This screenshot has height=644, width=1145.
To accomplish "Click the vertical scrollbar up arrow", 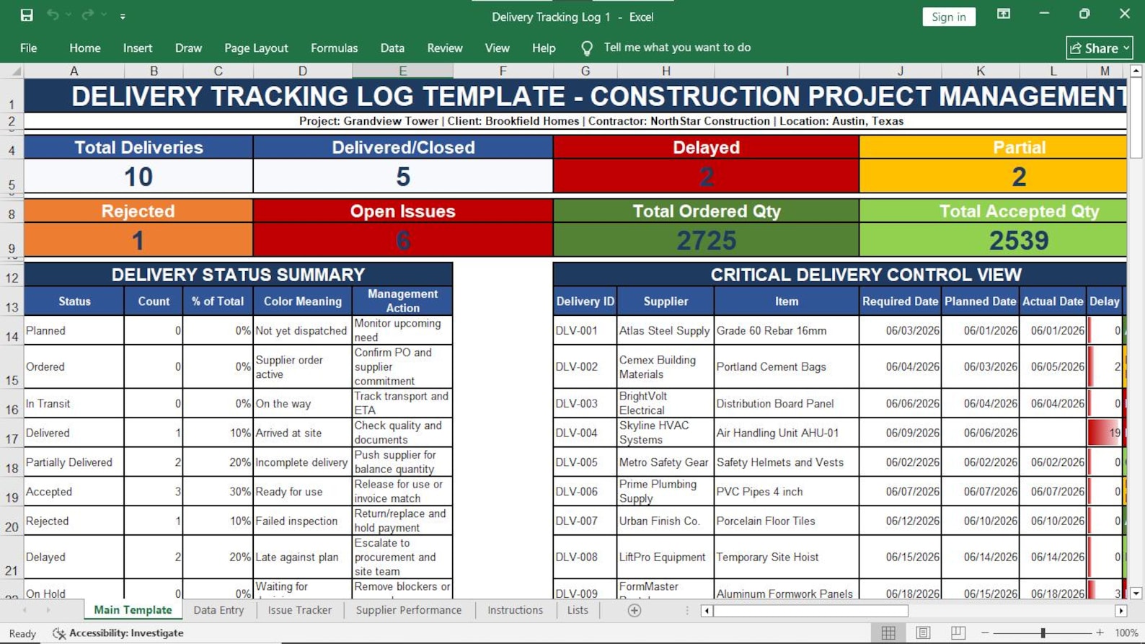I will [1136, 71].
